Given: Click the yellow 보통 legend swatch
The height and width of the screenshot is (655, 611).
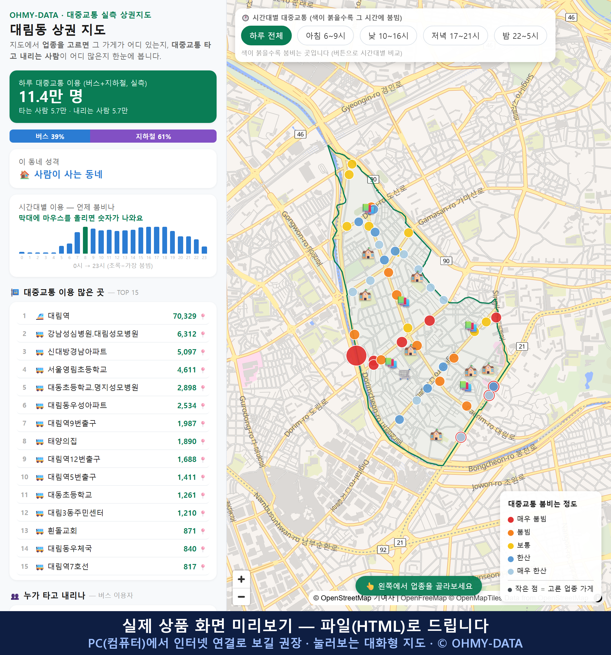Looking at the screenshot, I should pos(511,546).
